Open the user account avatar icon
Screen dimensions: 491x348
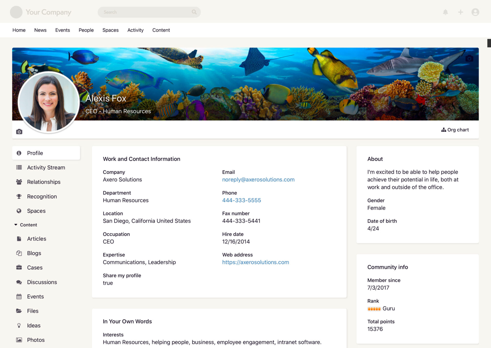[x=475, y=12]
